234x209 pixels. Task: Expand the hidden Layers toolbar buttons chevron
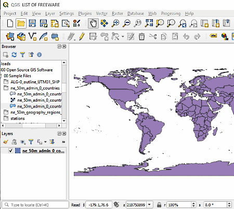63,142
